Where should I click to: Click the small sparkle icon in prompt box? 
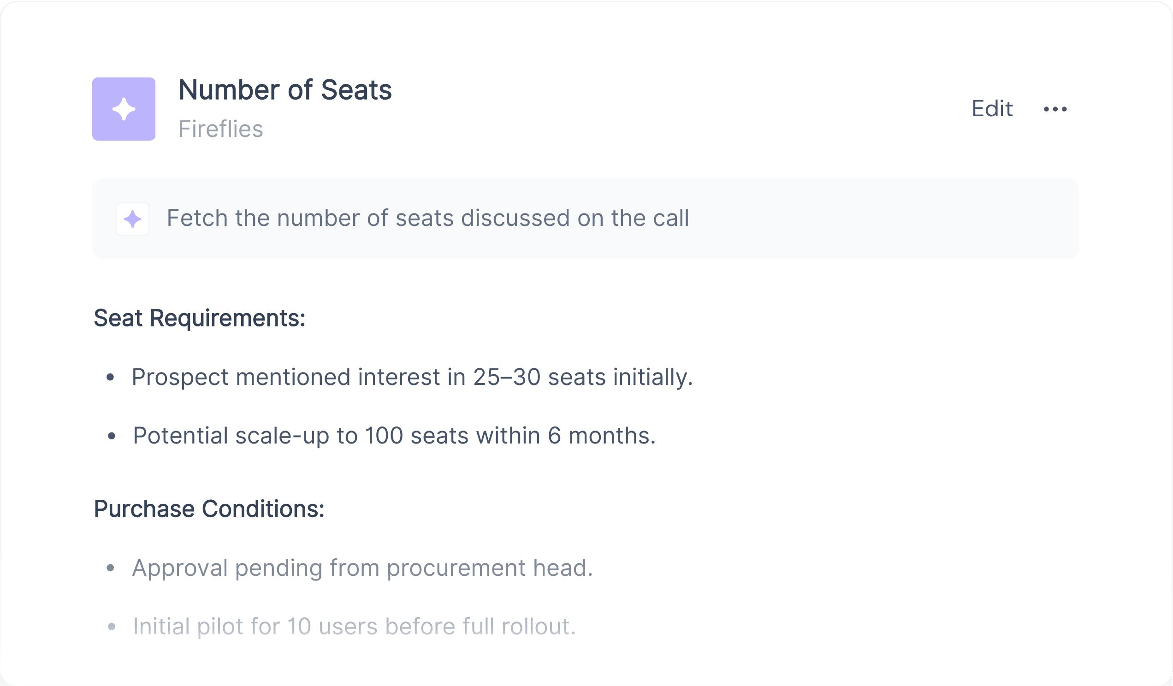point(133,219)
